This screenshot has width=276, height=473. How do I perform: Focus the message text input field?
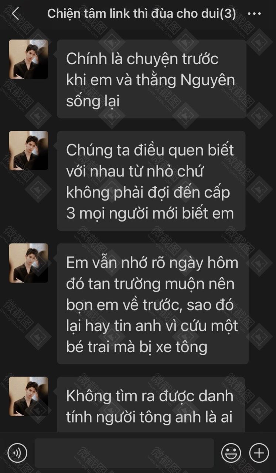click(124, 453)
